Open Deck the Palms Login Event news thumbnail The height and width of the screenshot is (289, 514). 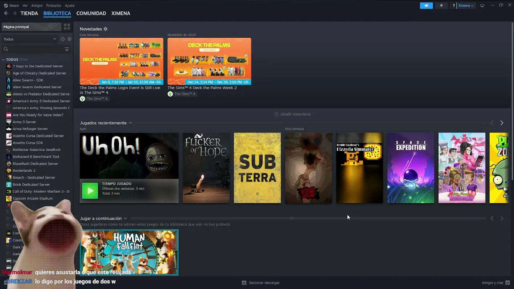[121, 61]
